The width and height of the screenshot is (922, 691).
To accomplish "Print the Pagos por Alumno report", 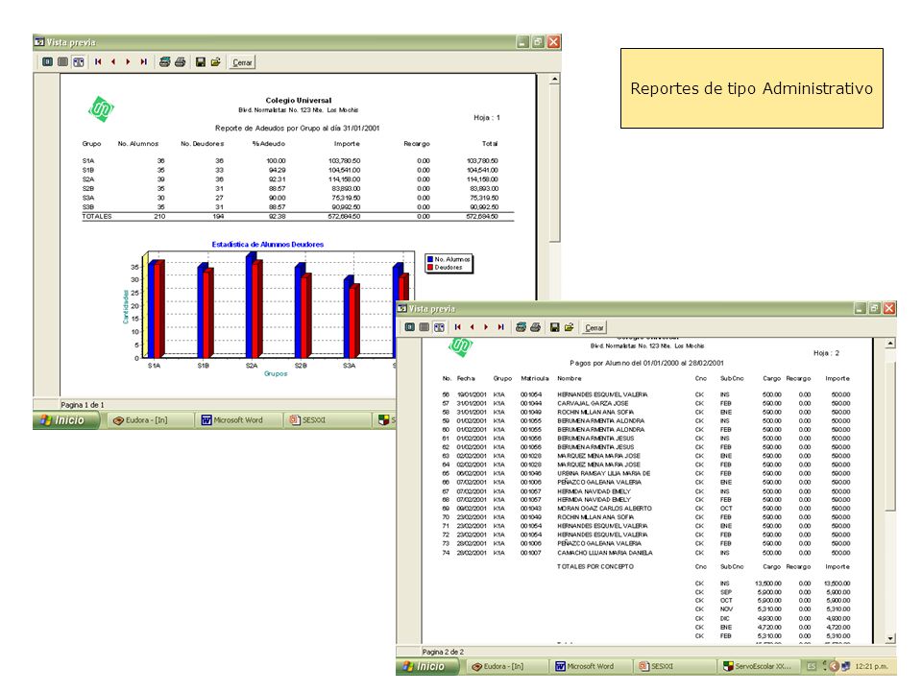I will coord(535,327).
